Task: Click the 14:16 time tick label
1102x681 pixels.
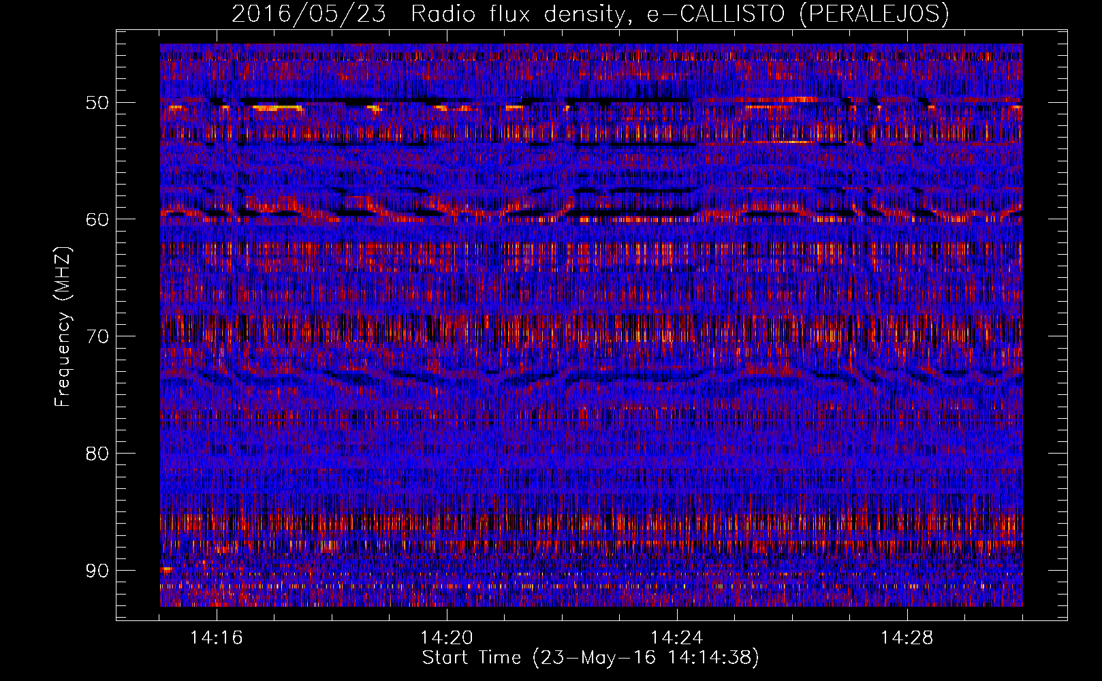Action: click(217, 638)
